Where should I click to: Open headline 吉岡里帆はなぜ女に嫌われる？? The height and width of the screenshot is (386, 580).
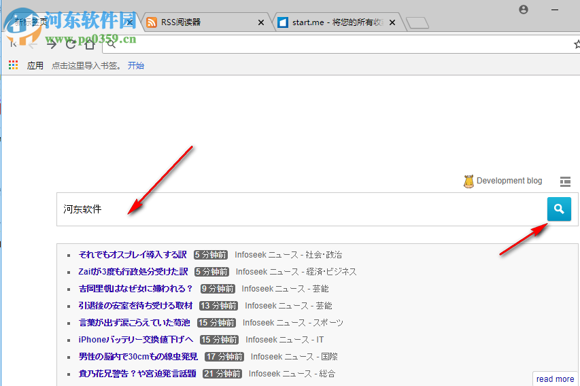[136, 289]
